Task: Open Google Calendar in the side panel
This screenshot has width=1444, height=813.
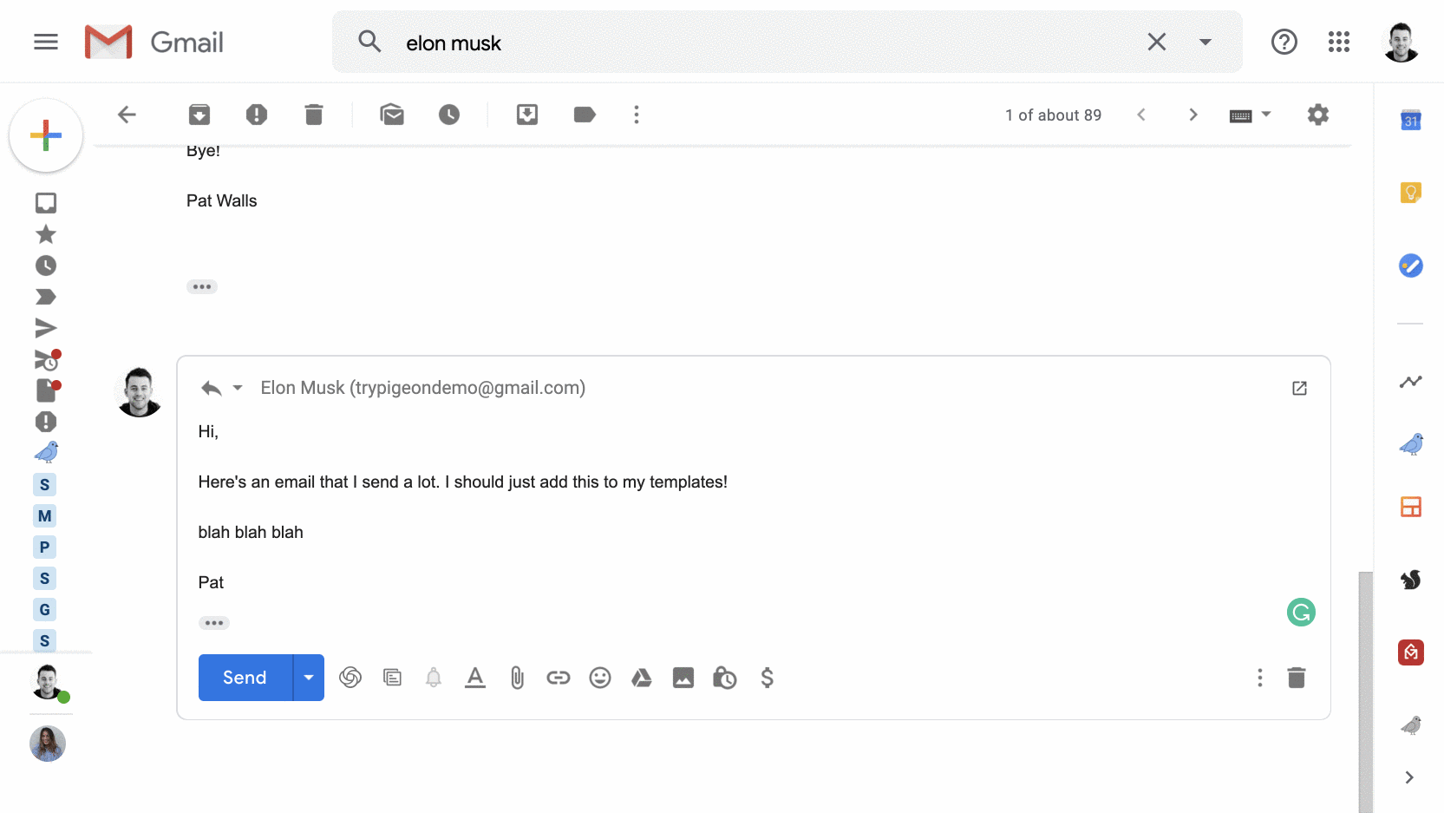Action: [1410, 121]
